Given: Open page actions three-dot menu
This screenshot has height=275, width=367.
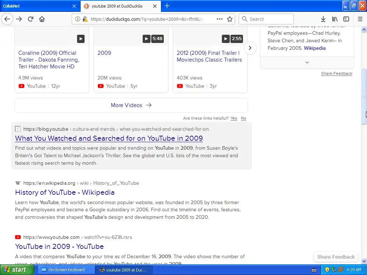Looking at the screenshot, I should coord(220,19).
